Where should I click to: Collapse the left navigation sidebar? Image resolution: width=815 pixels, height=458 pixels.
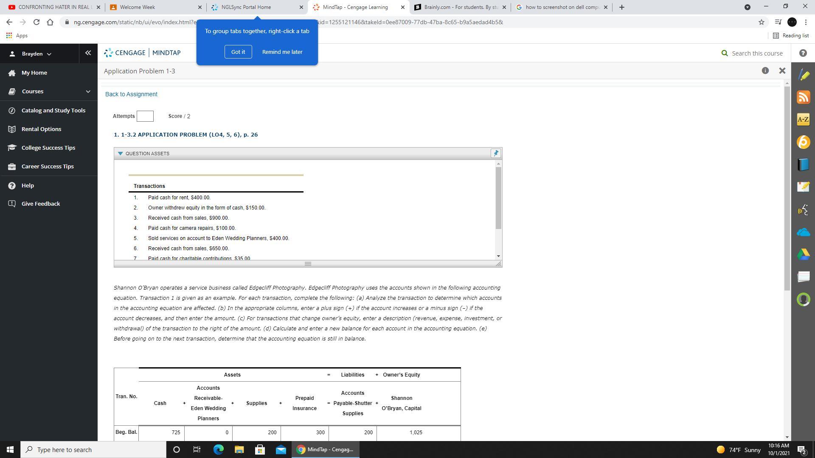pos(88,53)
